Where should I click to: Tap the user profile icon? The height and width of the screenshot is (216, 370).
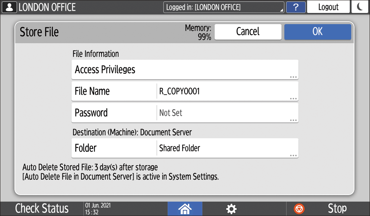pos(9,7)
